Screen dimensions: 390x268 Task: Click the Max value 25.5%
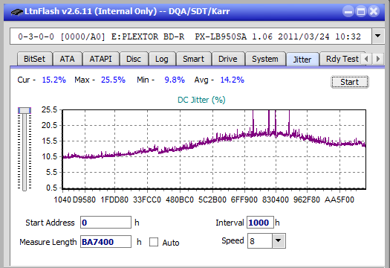113,80
